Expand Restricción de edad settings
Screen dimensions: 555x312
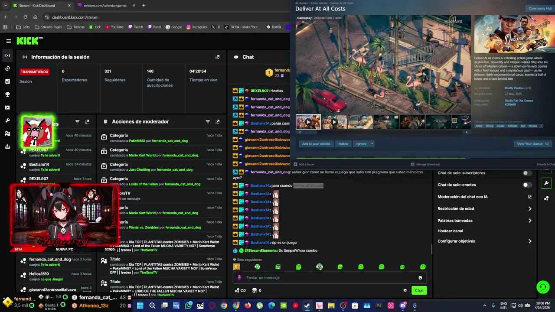pos(530,209)
